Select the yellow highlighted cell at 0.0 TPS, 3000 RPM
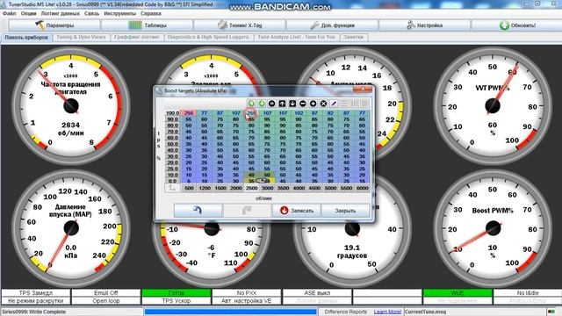The width and height of the screenshot is (562, 316). click(267, 182)
